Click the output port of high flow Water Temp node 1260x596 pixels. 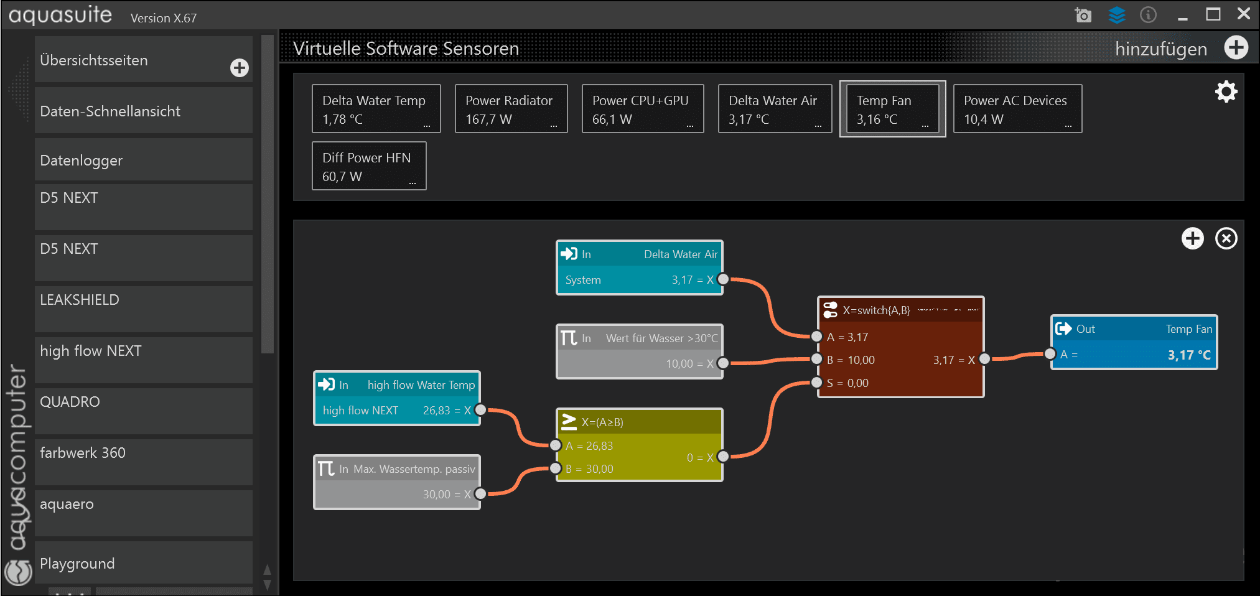pyautogui.click(x=480, y=409)
